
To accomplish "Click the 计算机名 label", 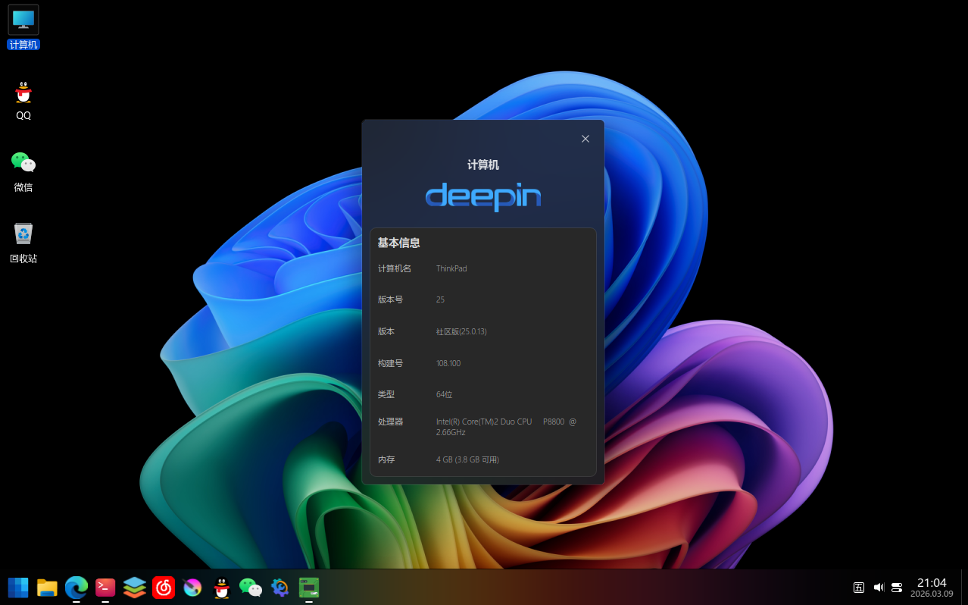I will coord(395,268).
